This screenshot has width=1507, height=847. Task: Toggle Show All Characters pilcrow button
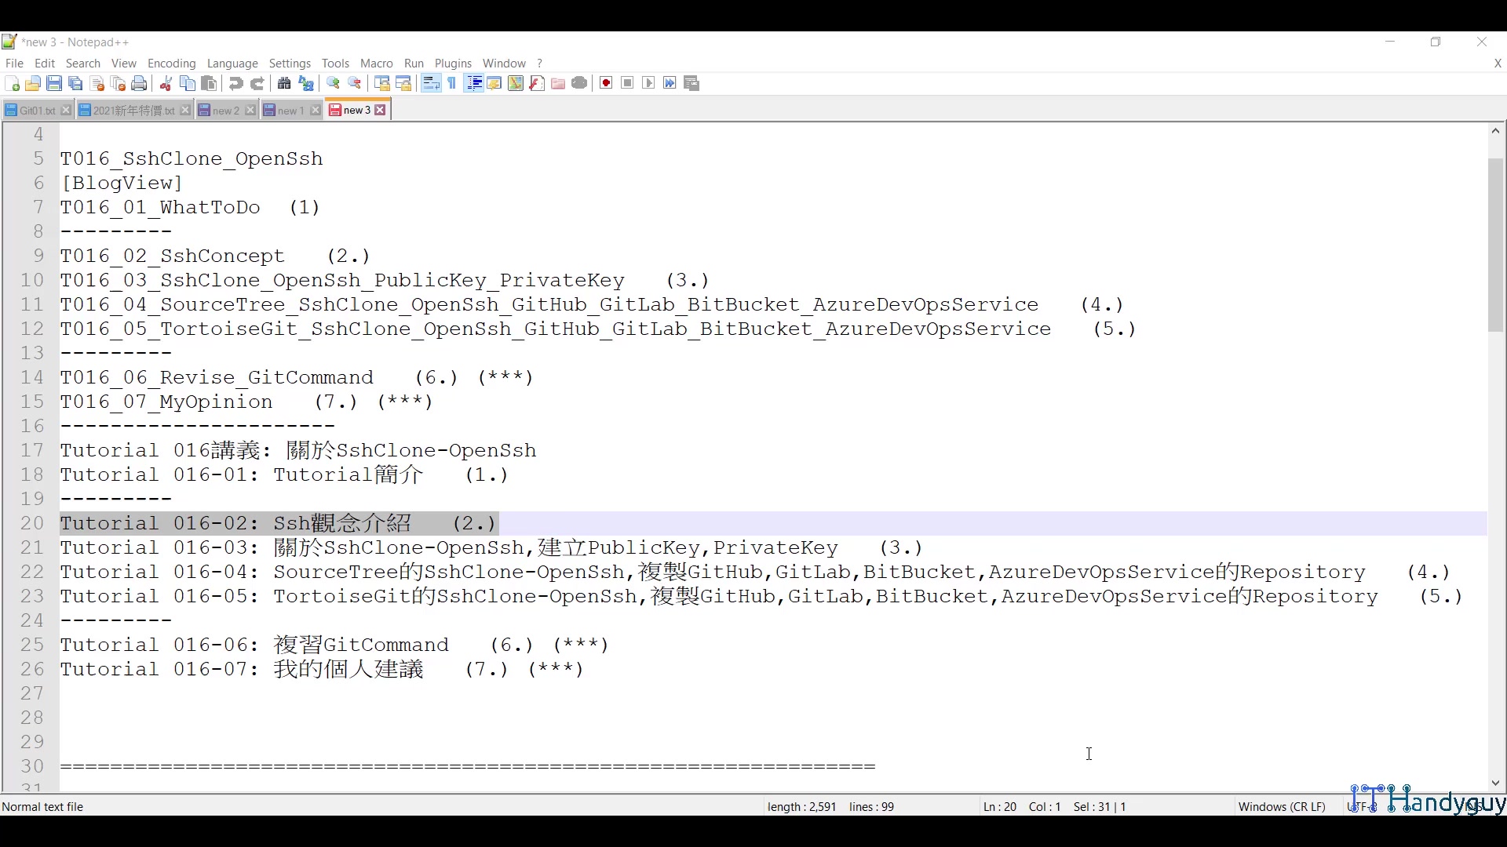(452, 83)
